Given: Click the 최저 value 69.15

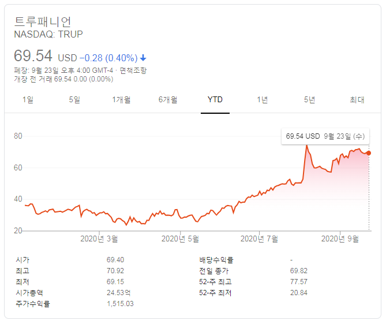Looking at the screenshot, I should coord(115,282).
